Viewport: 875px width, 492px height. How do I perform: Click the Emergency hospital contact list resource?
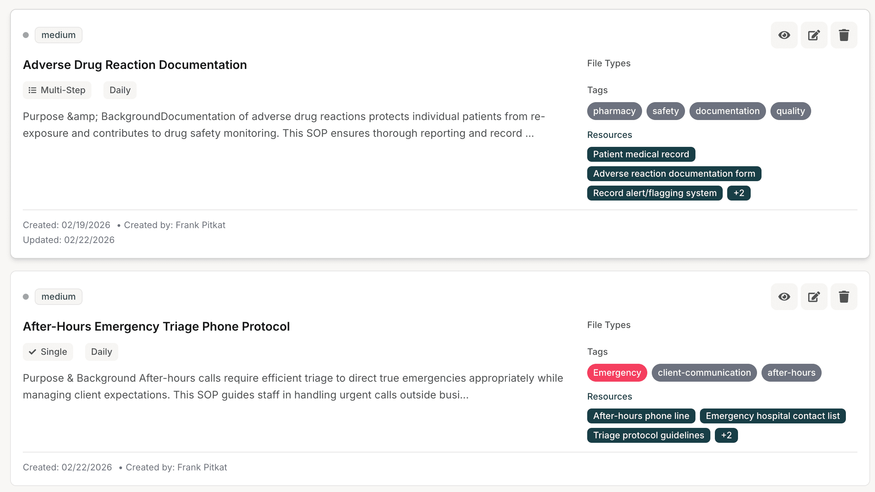772,416
